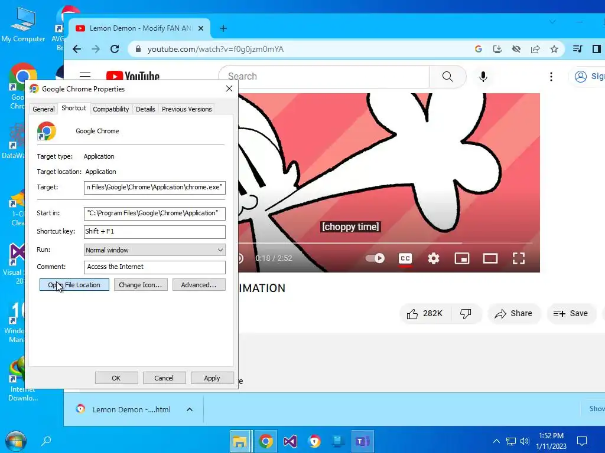This screenshot has width=605, height=453.
Task: Go to YouTube home via logo
Action: [133, 76]
